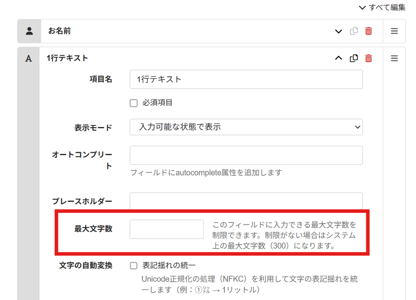Focus the オートコンプリート input box
Image resolution: width=416 pixels, height=300 pixels.
(246, 155)
